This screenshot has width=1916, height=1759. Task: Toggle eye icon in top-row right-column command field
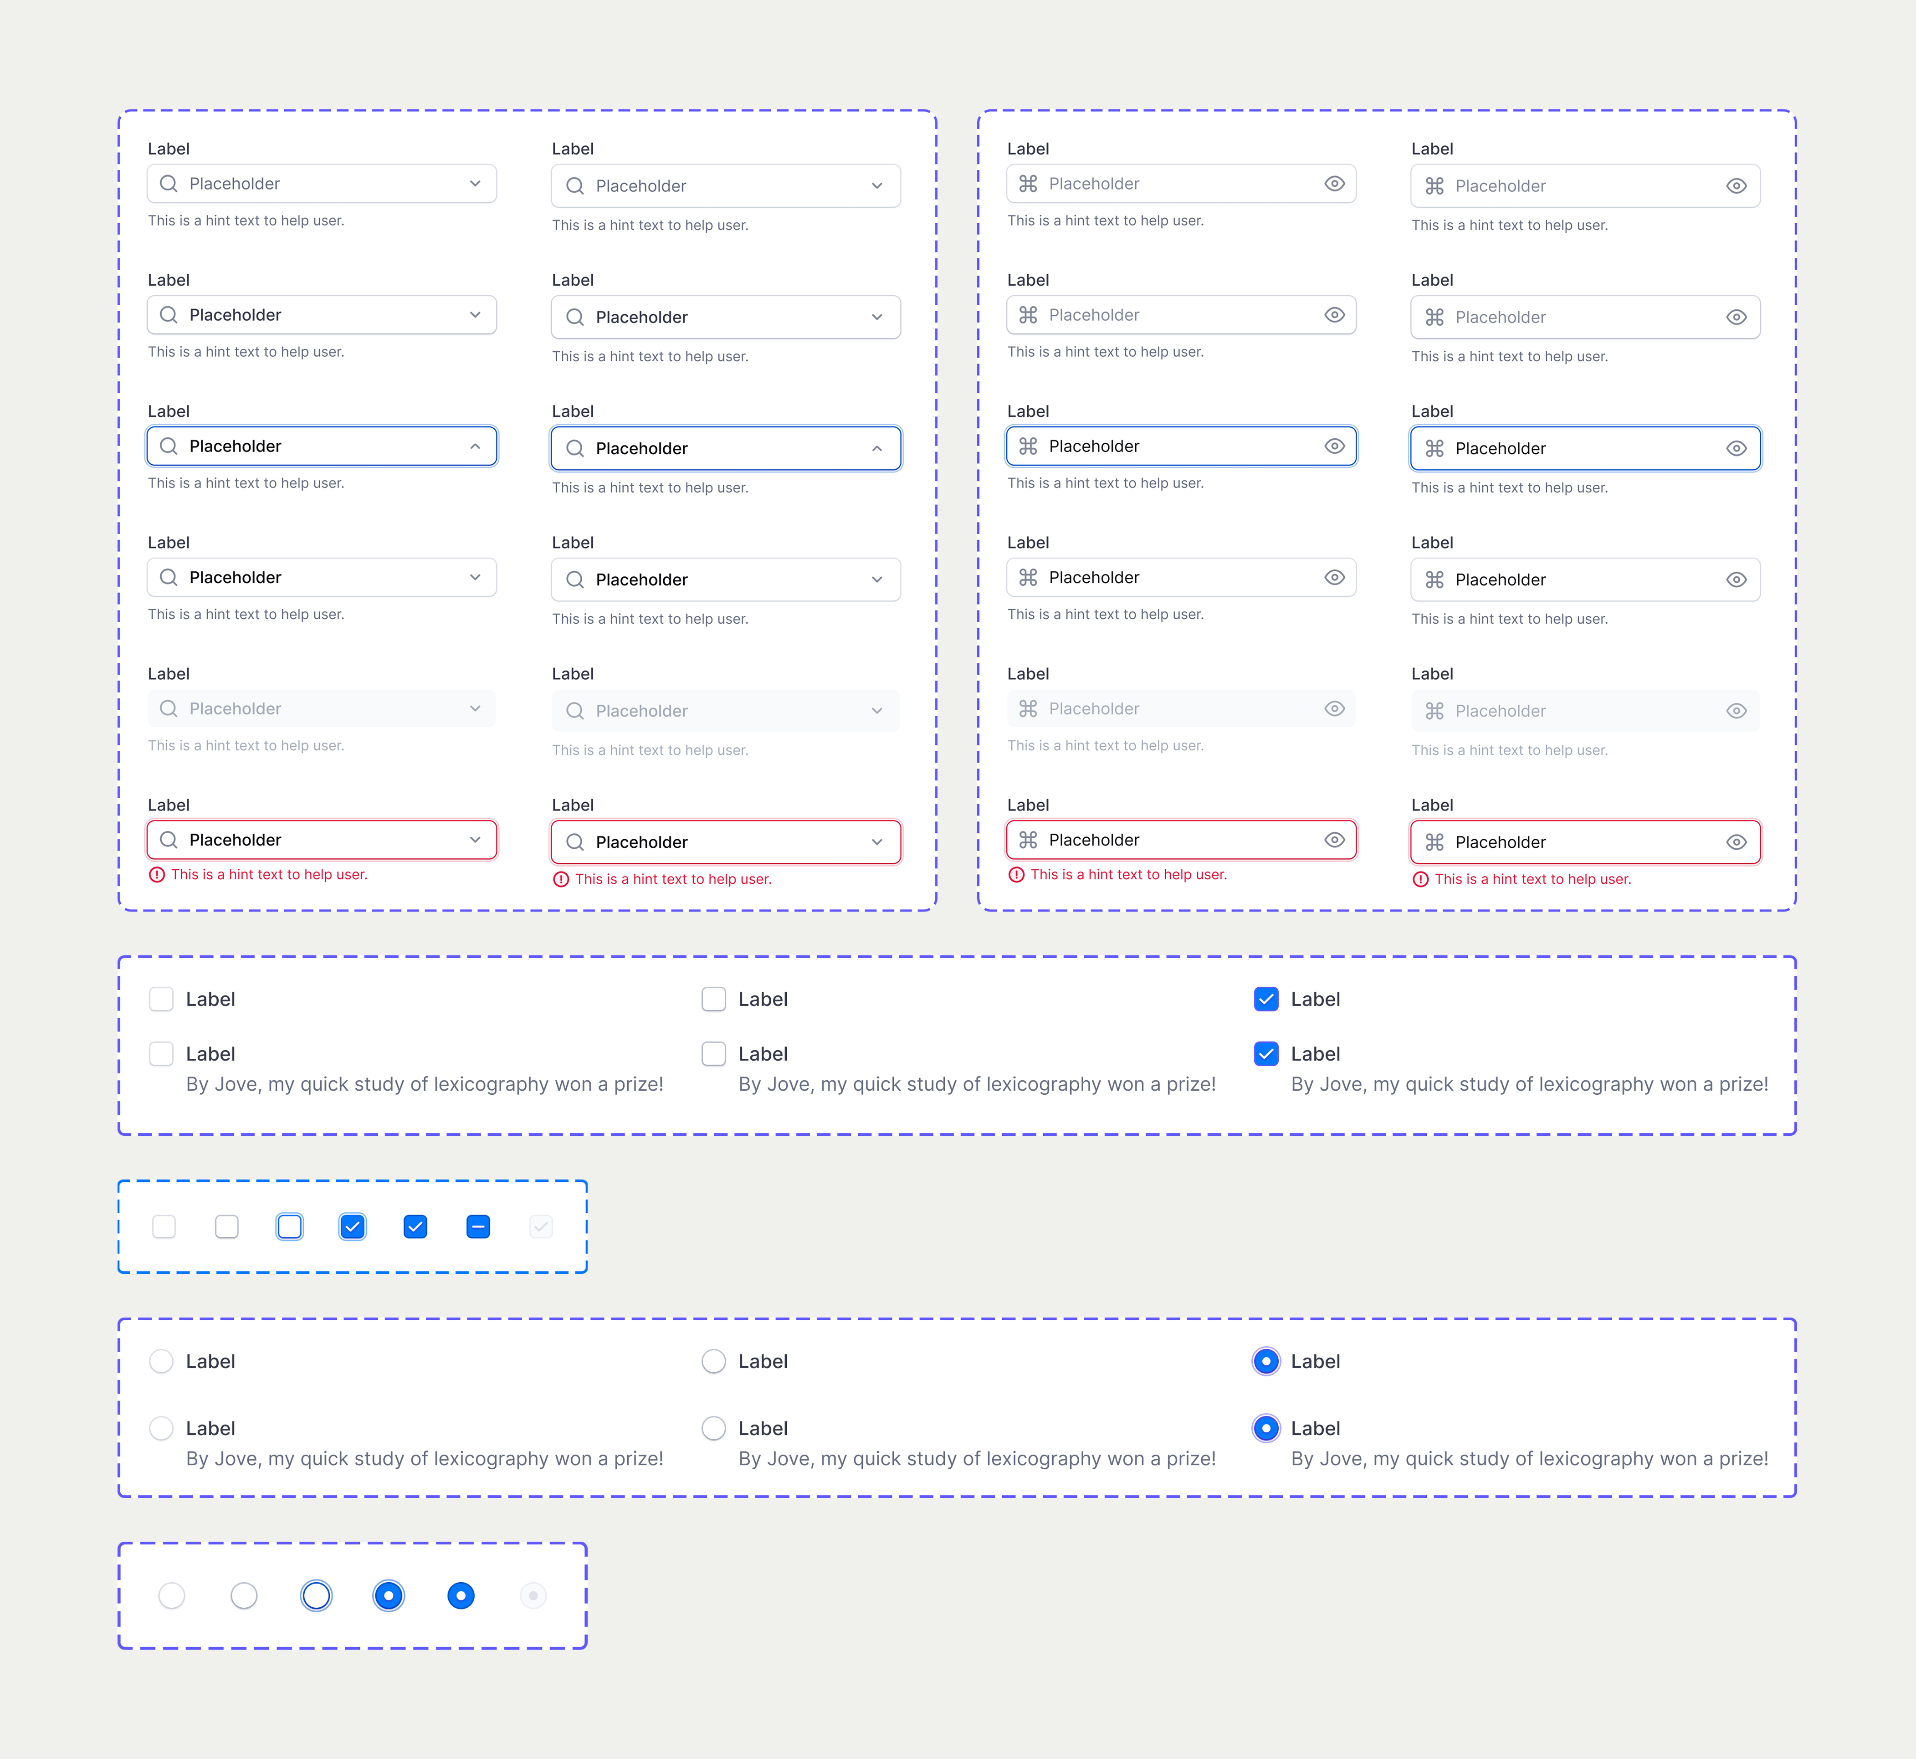click(1736, 185)
